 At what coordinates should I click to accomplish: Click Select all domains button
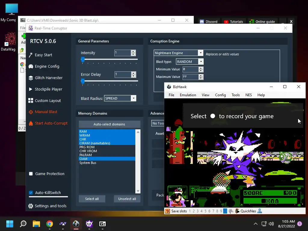click(92, 199)
